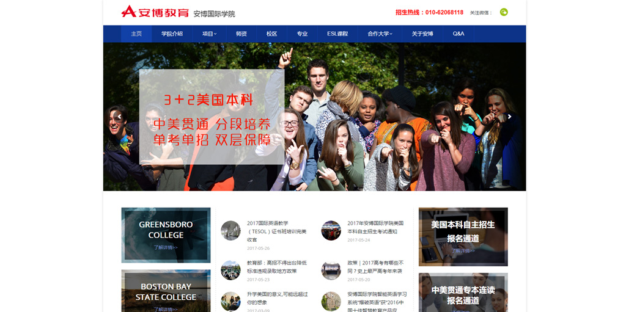Advance to next carousel slide arrow
626x312 pixels.
509,117
